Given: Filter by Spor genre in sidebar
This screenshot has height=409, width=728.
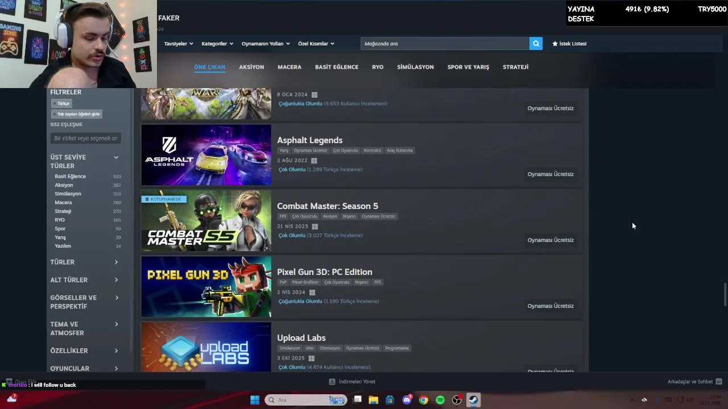Looking at the screenshot, I should coord(60,229).
